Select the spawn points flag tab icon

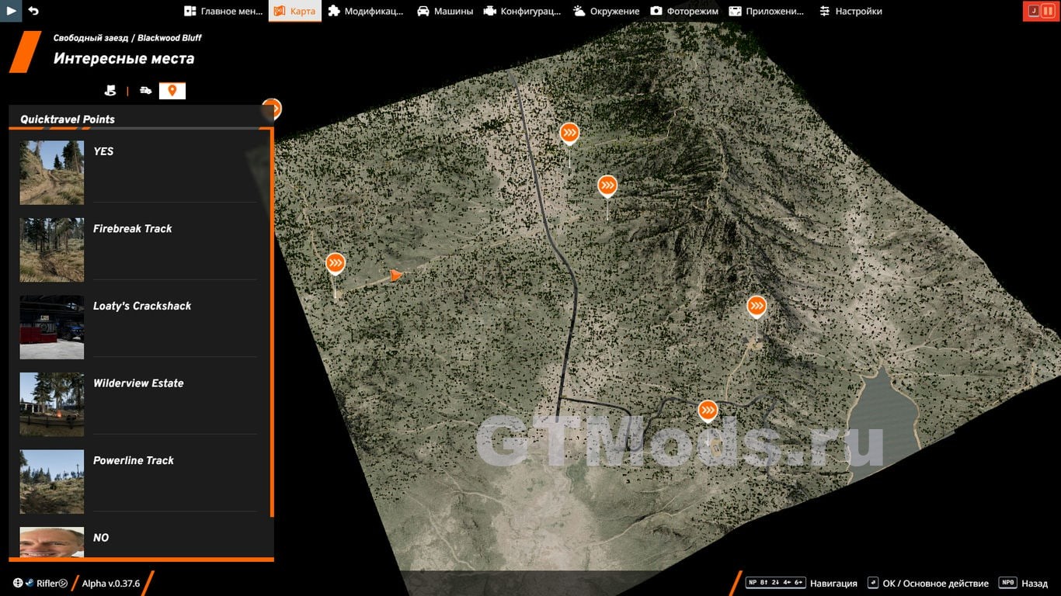pyautogui.click(x=110, y=91)
